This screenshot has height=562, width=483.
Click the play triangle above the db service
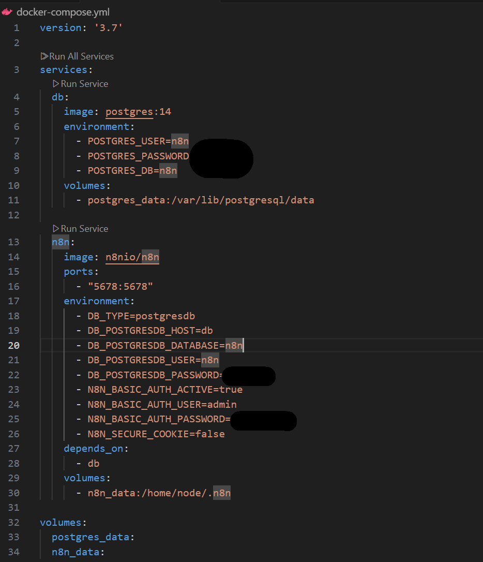click(56, 84)
